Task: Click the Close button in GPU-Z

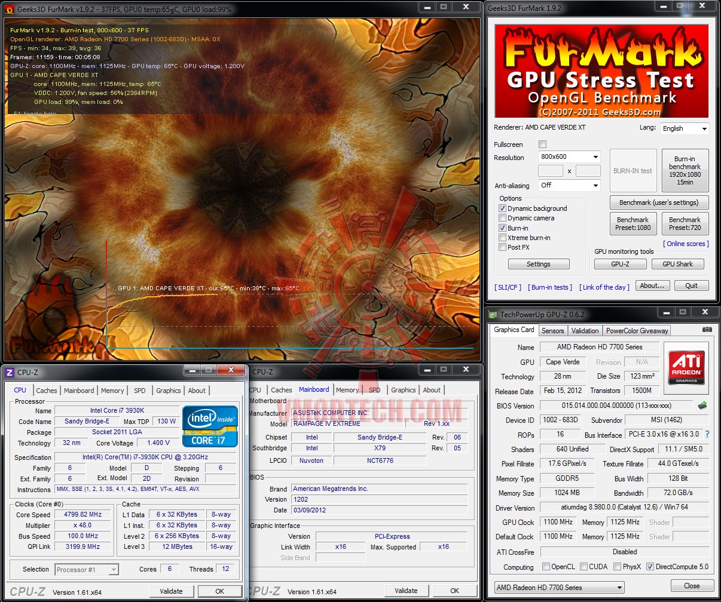Action: (x=692, y=586)
